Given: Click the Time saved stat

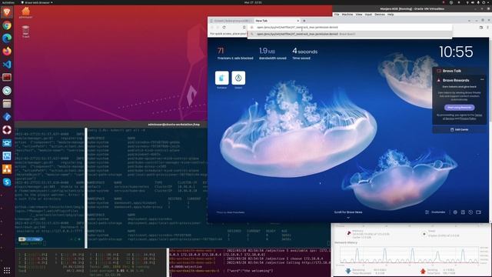Looking at the screenshot, I should tap(304, 53).
